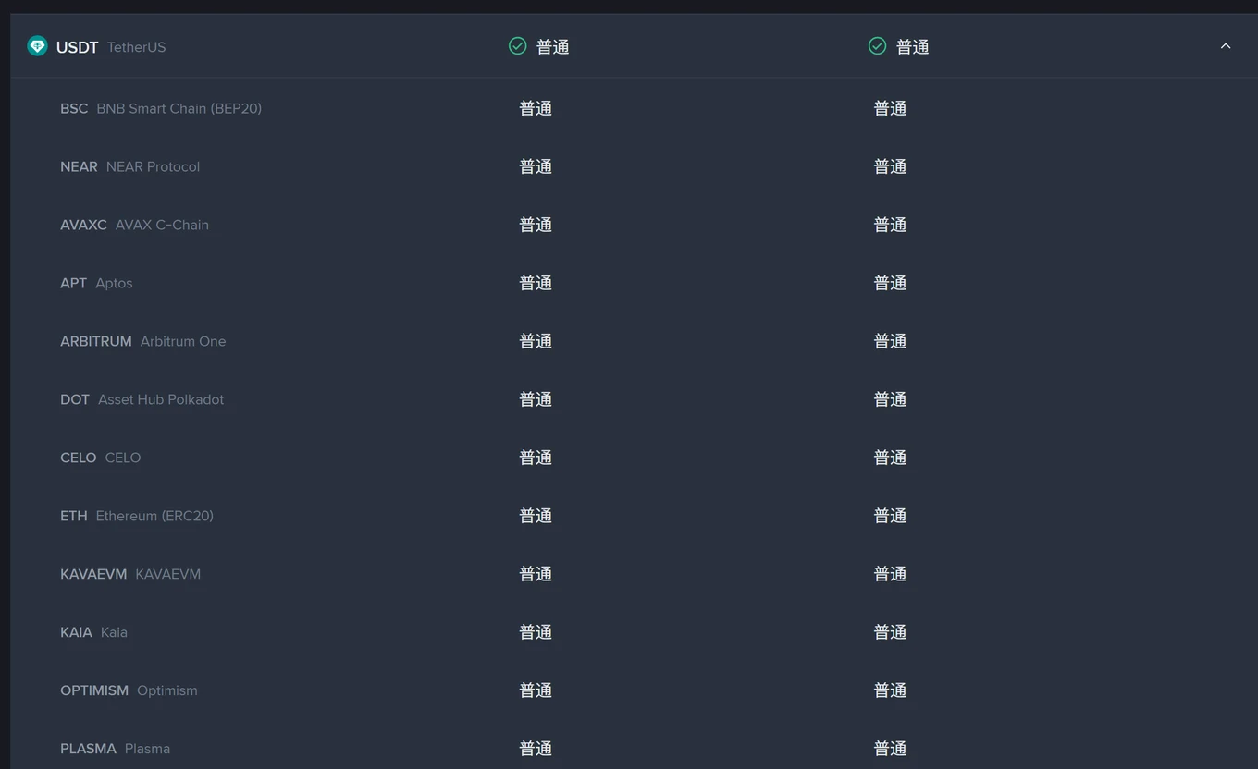
Task: Click the second-column 普通 status in the KAVAEVM row
Action: click(x=890, y=574)
